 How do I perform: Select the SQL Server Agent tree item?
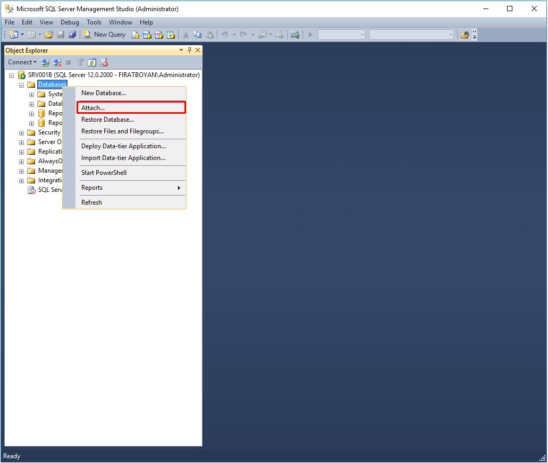pos(50,190)
